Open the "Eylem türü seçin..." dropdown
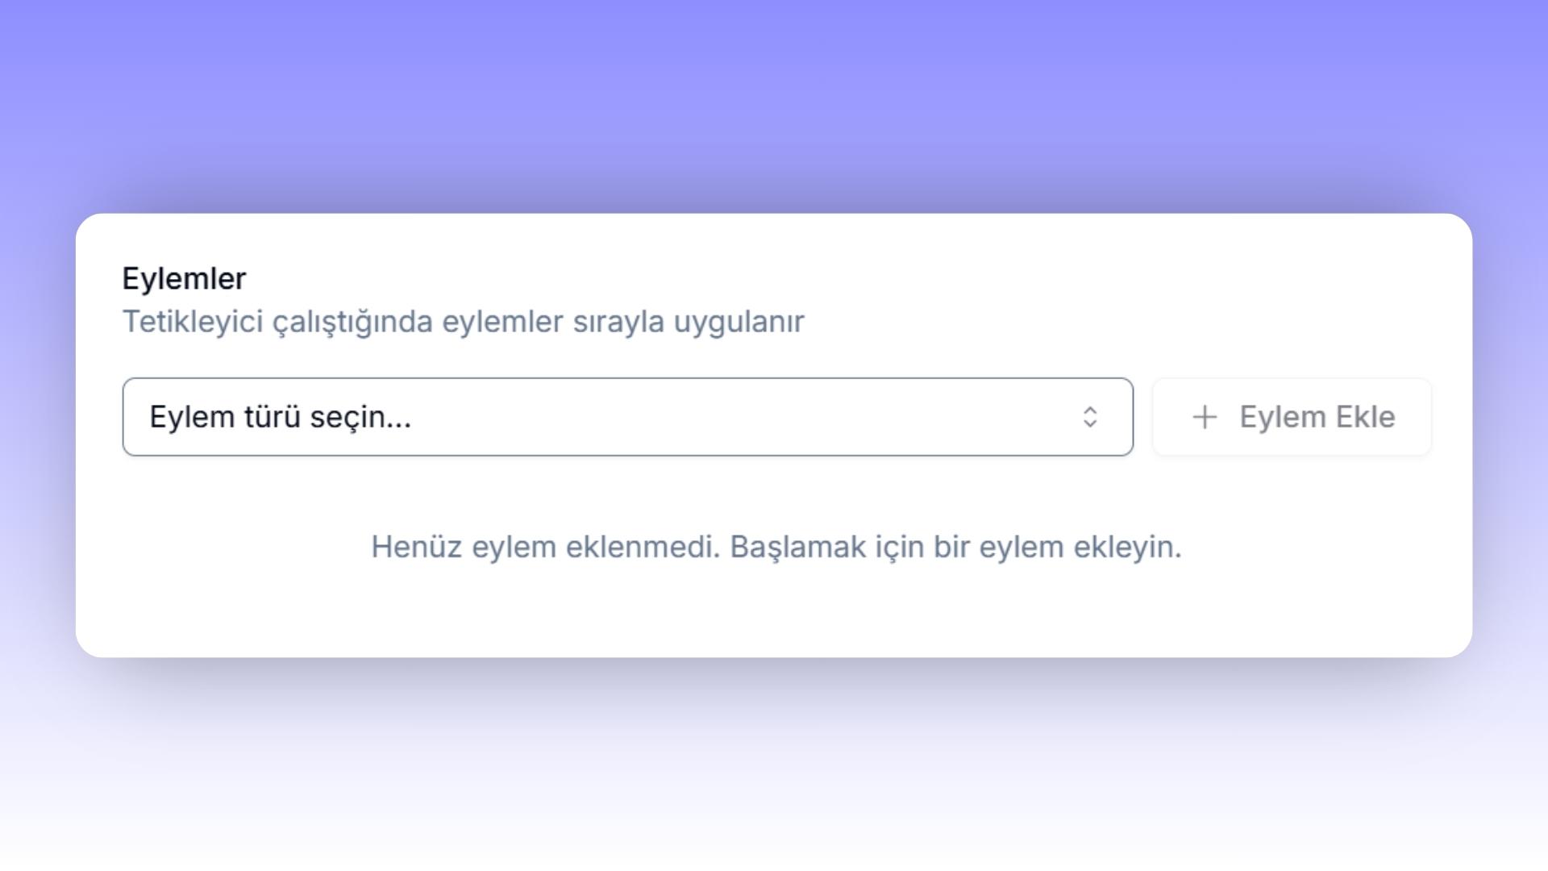This screenshot has height=871, width=1548. point(627,417)
